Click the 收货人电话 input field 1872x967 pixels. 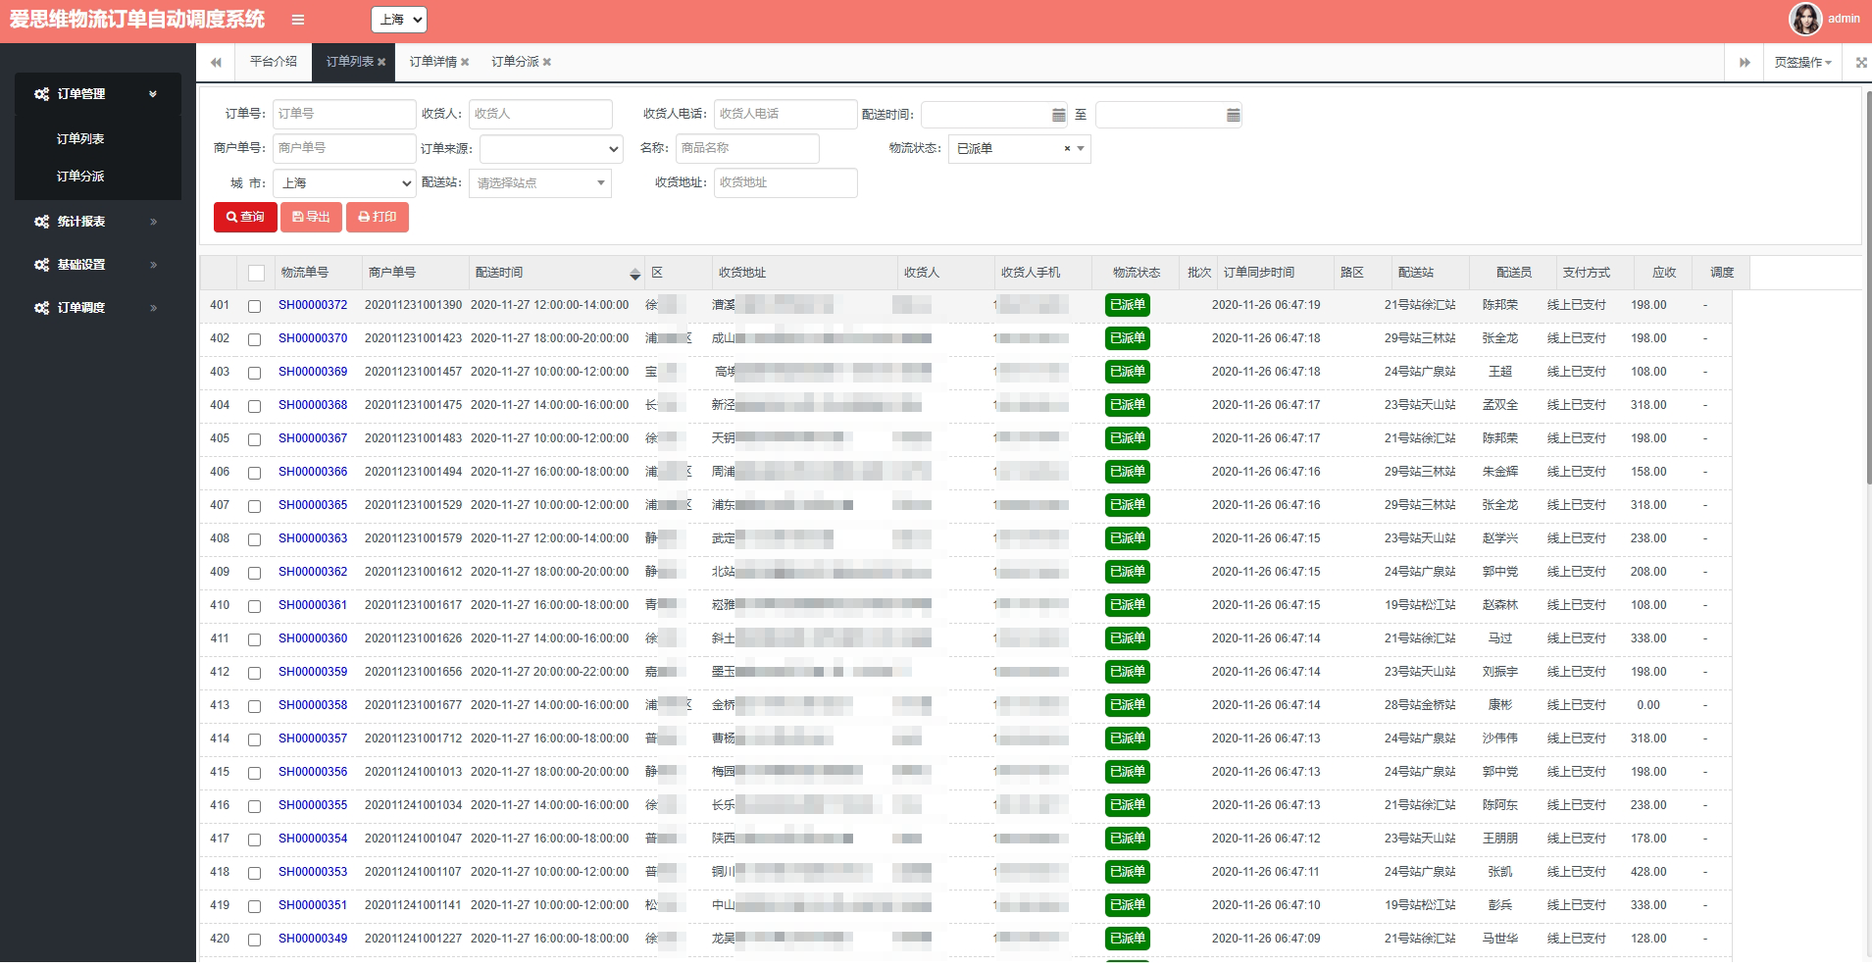pos(785,114)
